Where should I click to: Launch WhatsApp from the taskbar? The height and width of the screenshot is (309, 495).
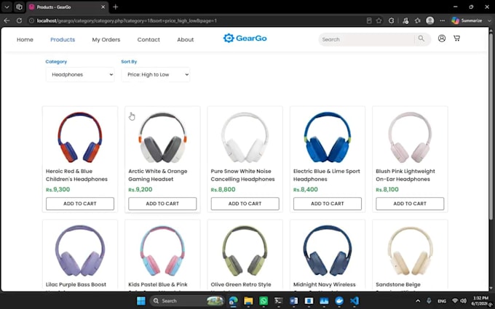pyautogui.click(x=264, y=301)
